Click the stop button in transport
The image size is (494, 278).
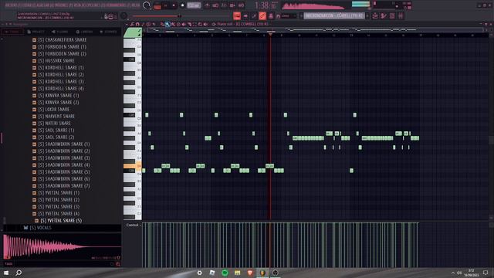coord(174,5)
